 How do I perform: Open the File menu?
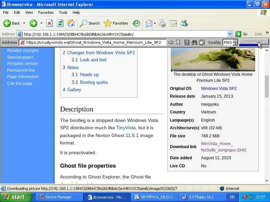(x=6, y=12)
